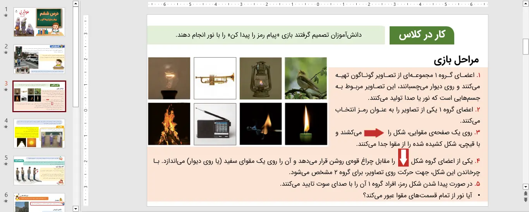The height and width of the screenshot is (212, 529).
Task: Go to previous slide using double-up arrow
Action: 526,193
